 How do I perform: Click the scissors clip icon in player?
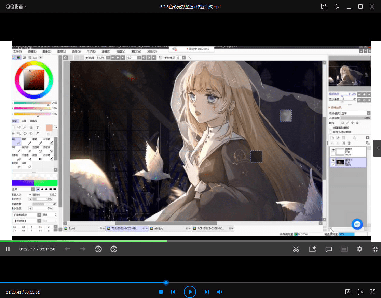(296, 249)
